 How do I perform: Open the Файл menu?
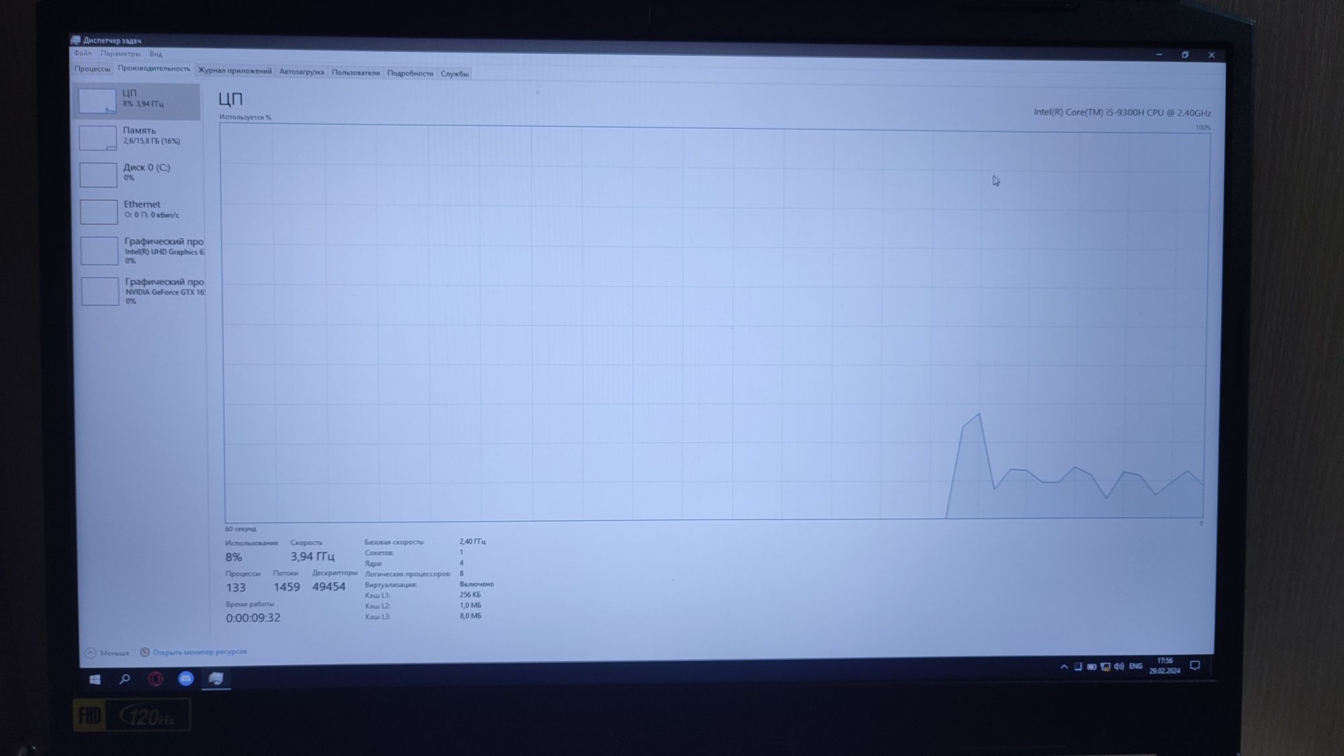click(83, 54)
